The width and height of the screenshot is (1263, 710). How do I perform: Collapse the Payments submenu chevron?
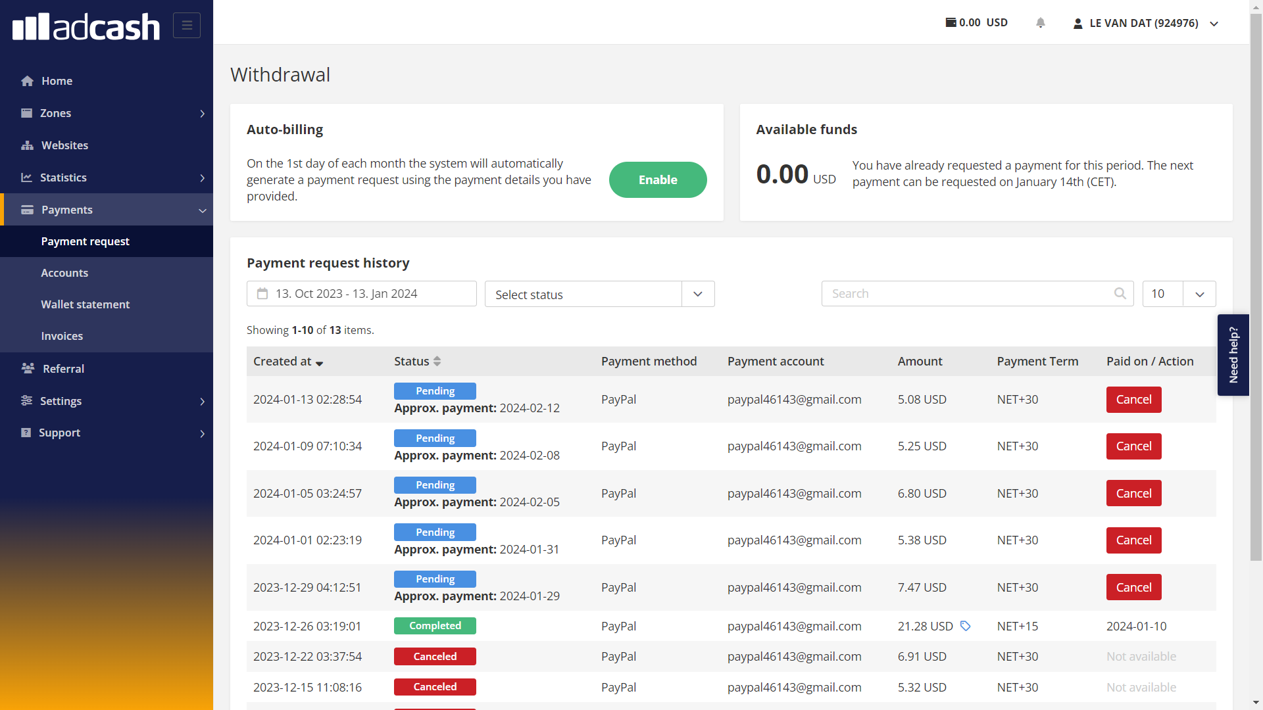tap(202, 210)
